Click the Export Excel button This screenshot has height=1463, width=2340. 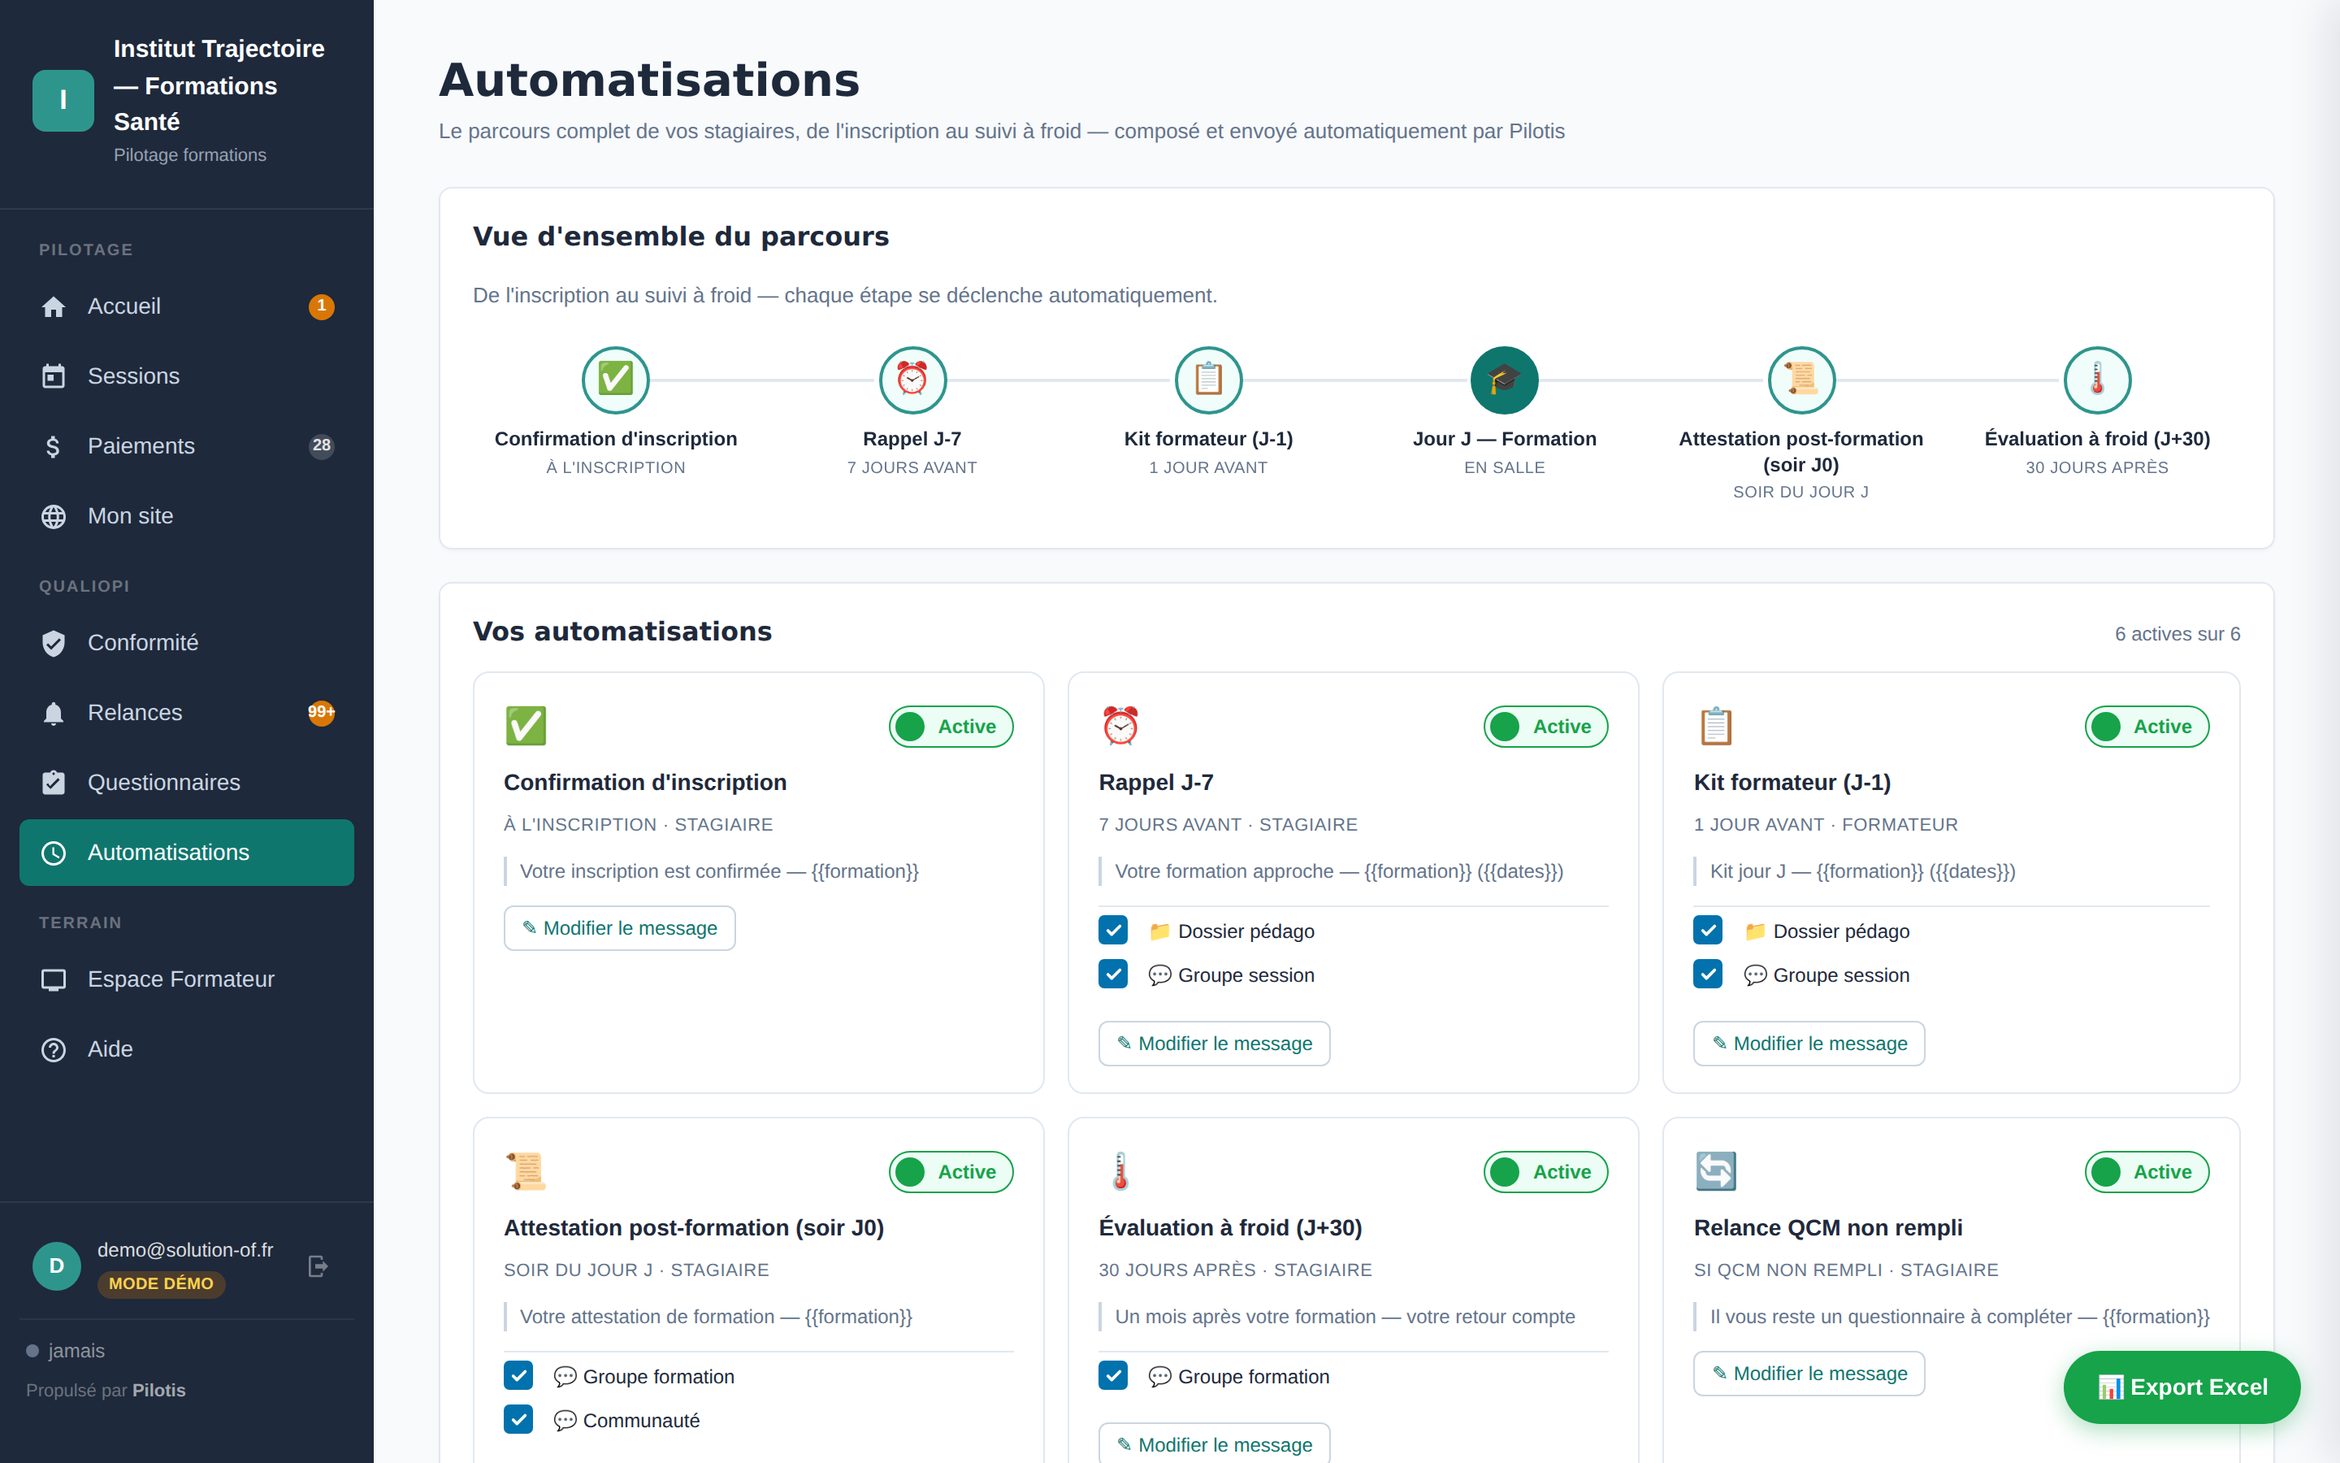(x=2182, y=1387)
